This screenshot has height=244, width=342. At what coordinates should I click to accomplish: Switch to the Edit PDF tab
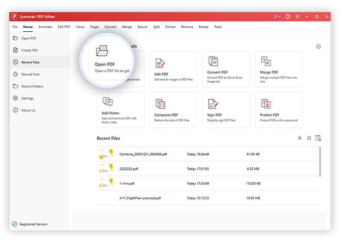coord(64,27)
